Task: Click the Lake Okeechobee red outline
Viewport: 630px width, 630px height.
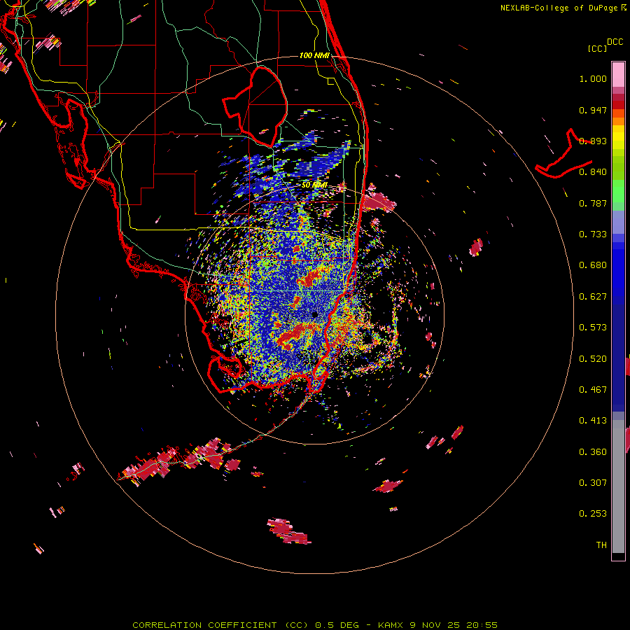Action: (x=255, y=106)
